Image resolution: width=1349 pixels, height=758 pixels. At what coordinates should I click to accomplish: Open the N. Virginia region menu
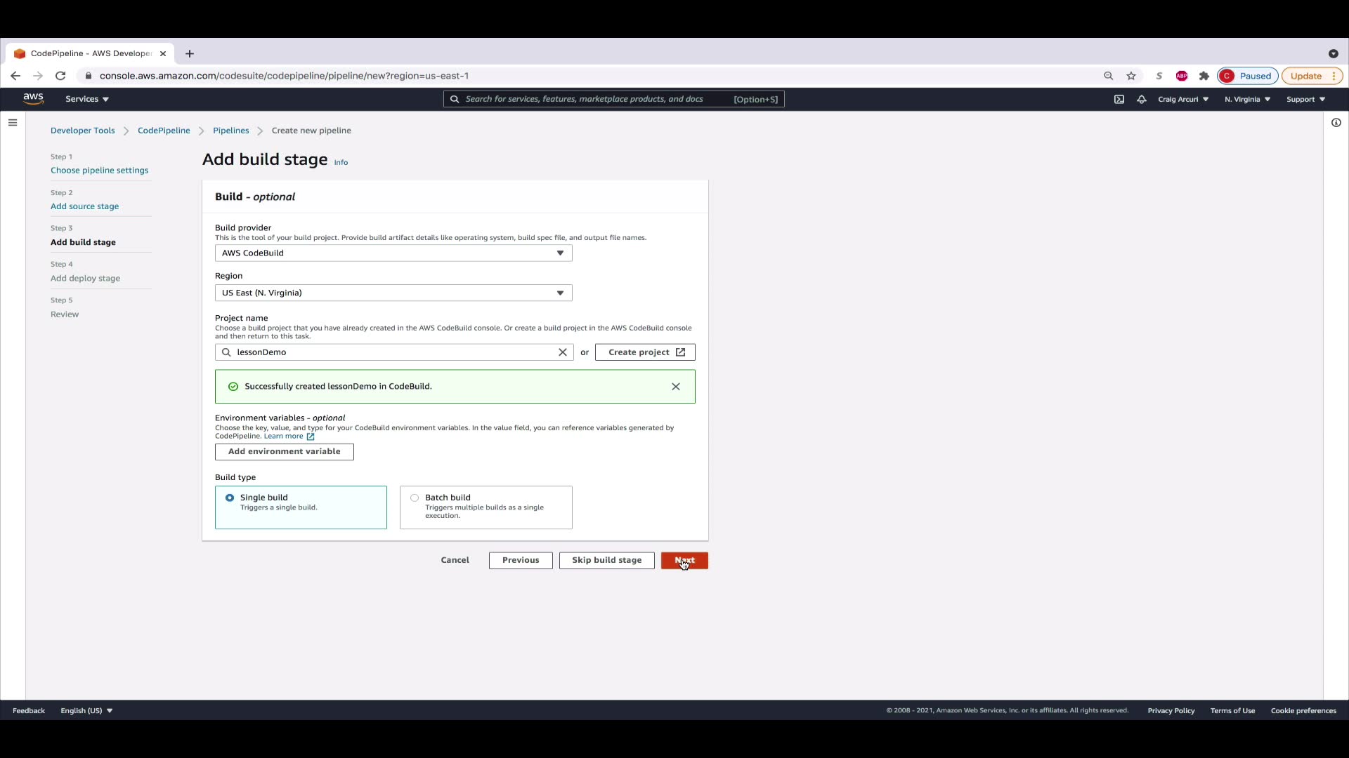[1247, 99]
